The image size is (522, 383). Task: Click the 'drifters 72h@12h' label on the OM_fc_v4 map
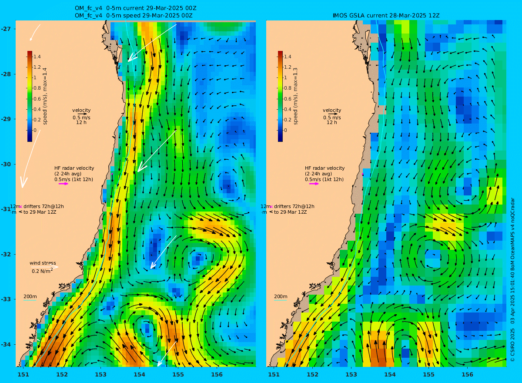point(43,206)
